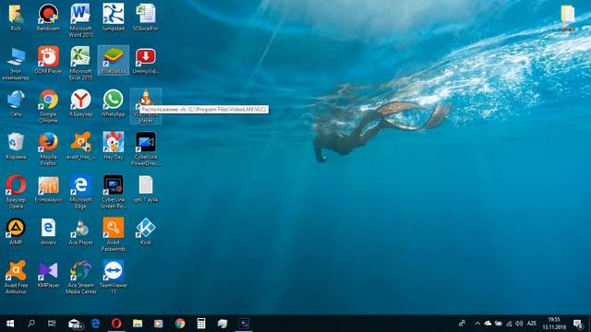Open the Microsoft Edge desktop shortcut
The image size is (591, 332).
pyautogui.click(x=80, y=192)
